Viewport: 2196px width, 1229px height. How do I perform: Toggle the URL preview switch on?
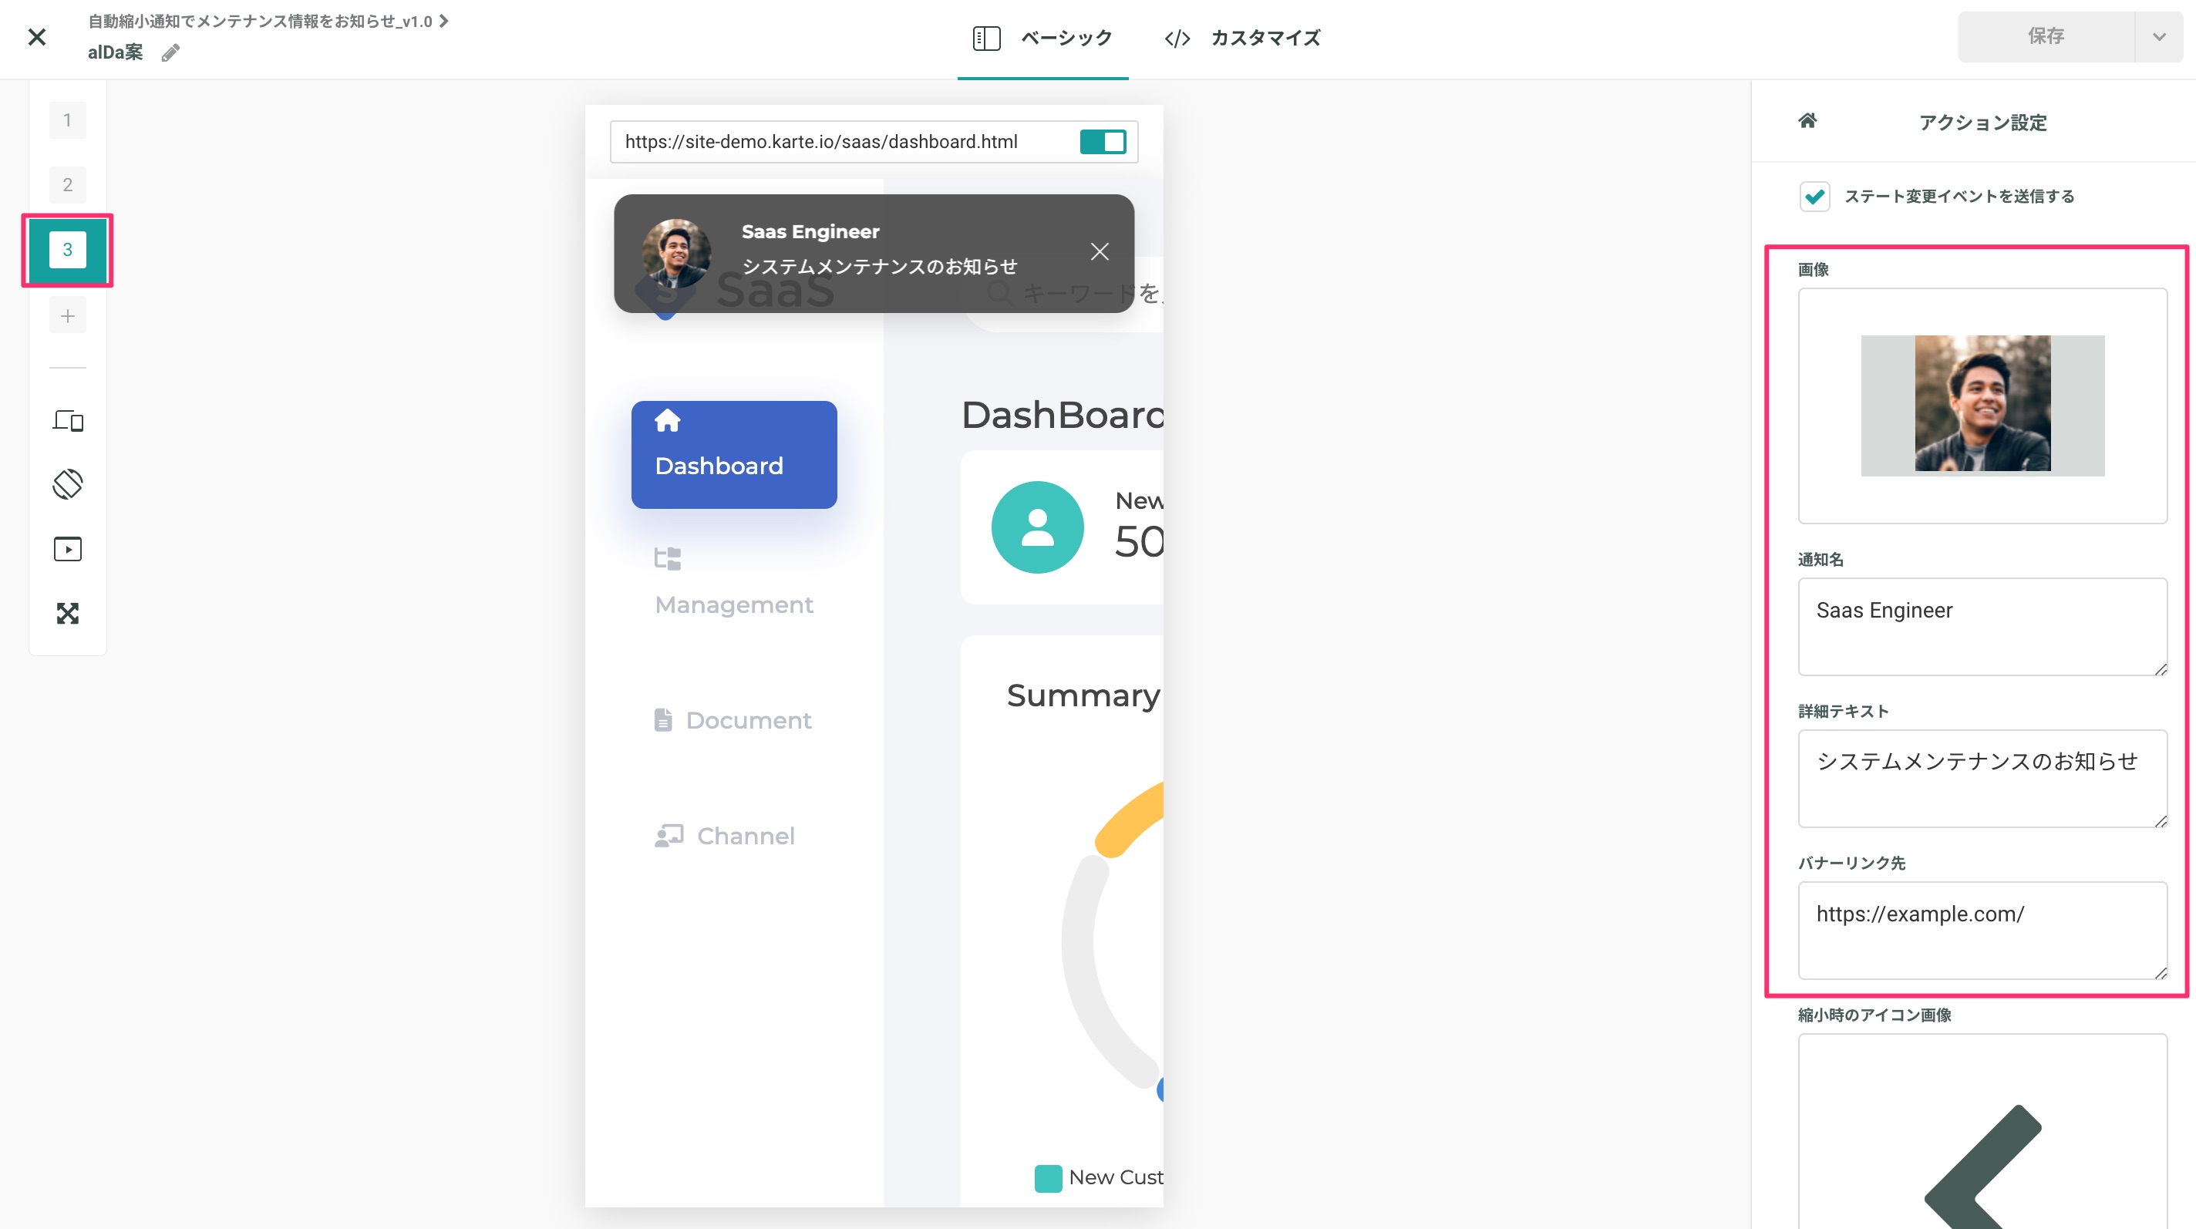click(x=1103, y=142)
